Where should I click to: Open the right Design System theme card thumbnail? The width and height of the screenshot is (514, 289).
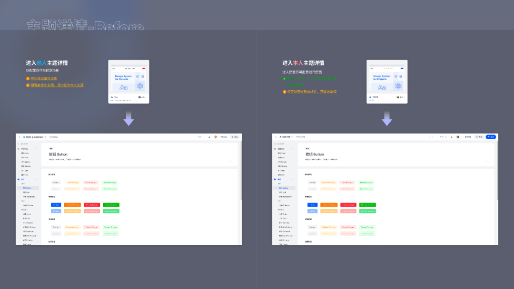point(387,81)
